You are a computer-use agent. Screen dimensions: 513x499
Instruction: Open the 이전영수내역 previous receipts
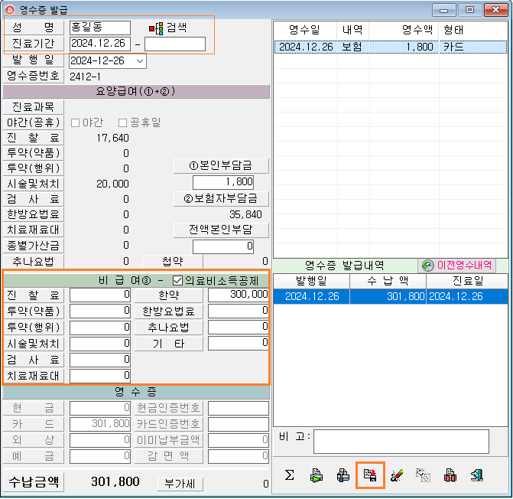click(456, 266)
